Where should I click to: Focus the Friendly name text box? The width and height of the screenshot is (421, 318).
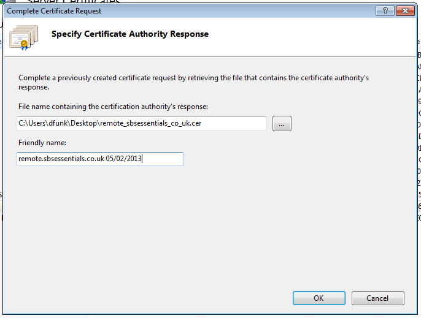tap(101, 159)
